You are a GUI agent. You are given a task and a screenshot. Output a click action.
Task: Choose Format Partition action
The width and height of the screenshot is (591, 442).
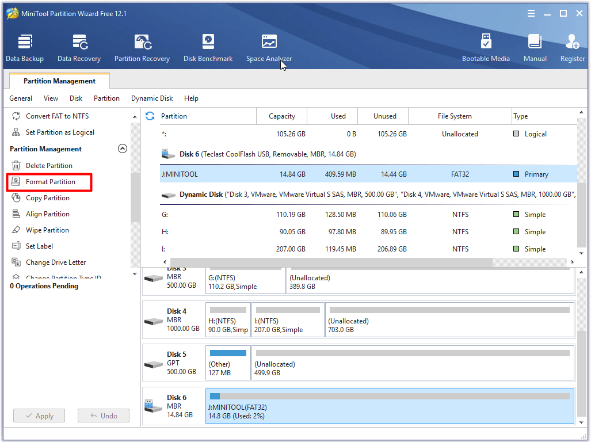coord(49,182)
